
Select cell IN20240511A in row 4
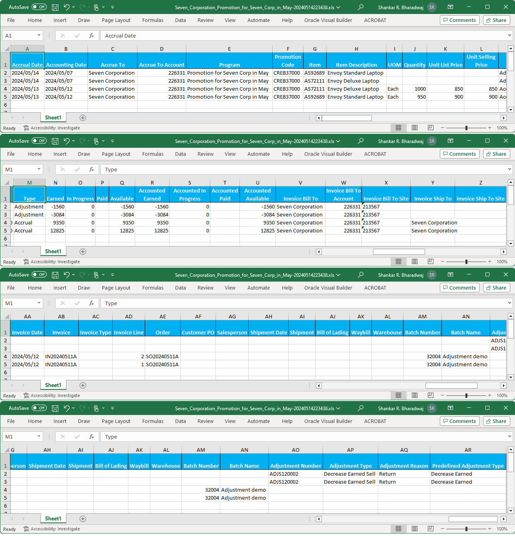pyautogui.click(x=61, y=356)
